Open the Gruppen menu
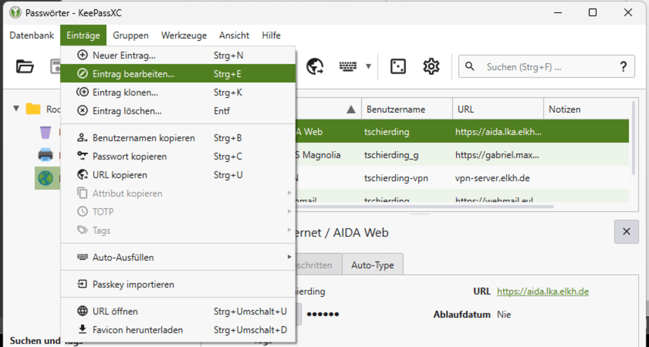The height and width of the screenshot is (347, 649). click(131, 35)
